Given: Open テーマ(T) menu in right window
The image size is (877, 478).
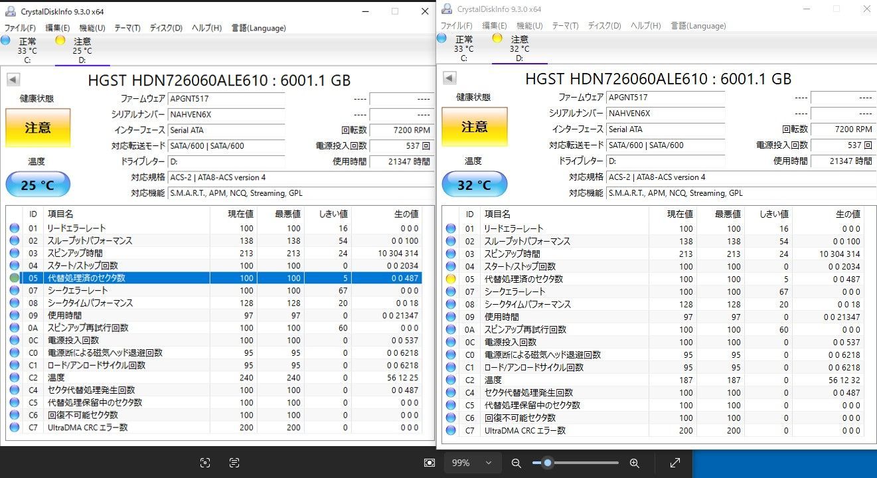Looking at the screenshot, I should coord(565,26).
